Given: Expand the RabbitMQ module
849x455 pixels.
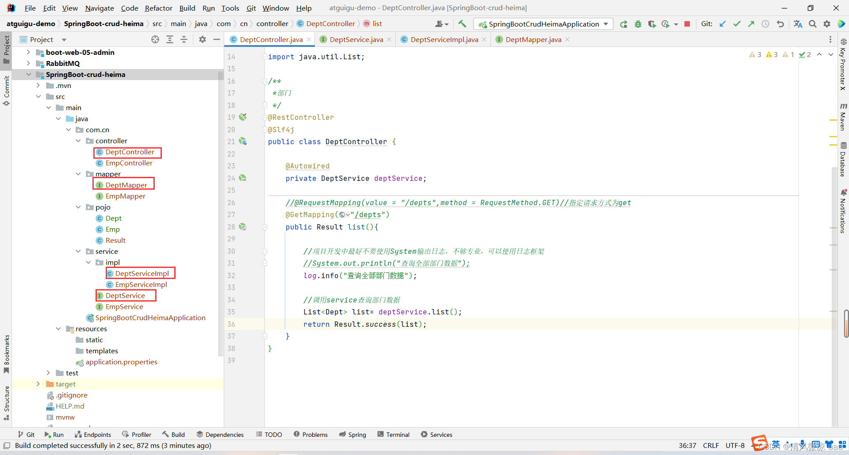Looking at the screenshot, I should 28,63.
